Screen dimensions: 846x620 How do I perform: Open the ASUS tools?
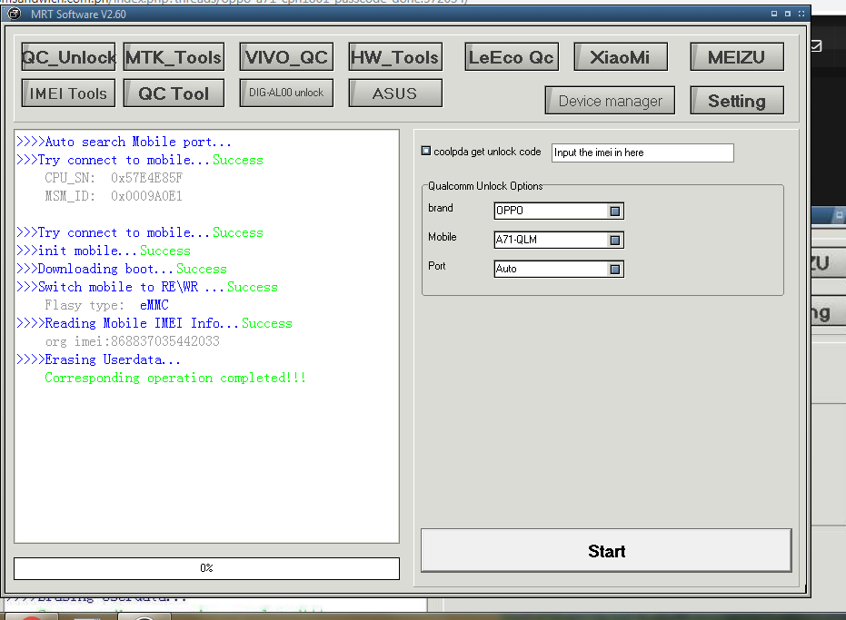click(395, 93)
